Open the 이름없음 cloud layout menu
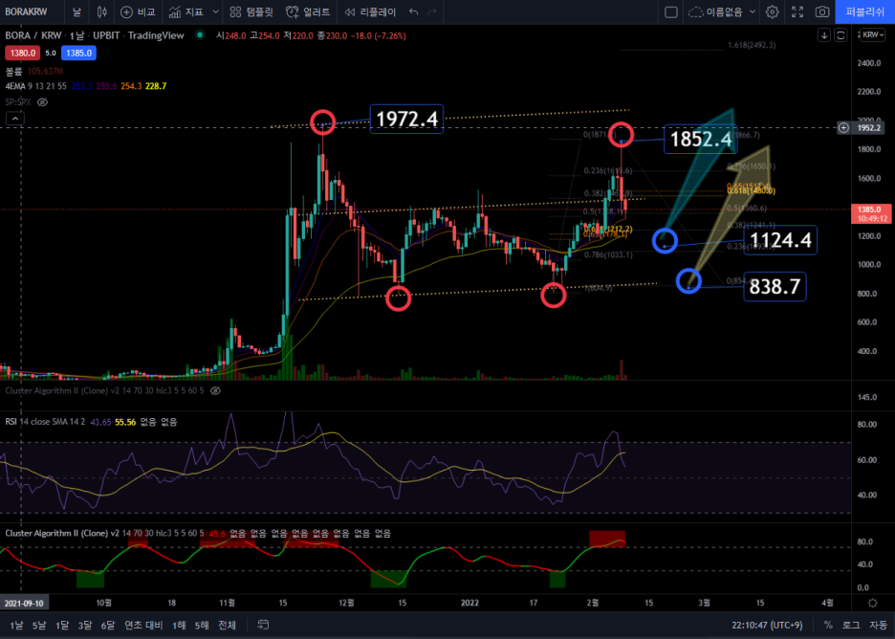The width and height of the screenshot is (895, 639). click(722, 11)
